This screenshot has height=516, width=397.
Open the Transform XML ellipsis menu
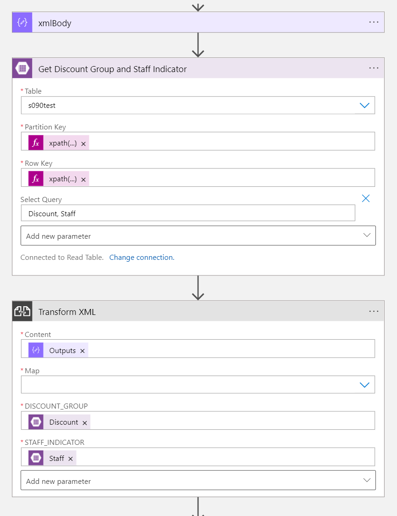click(374, 312)
